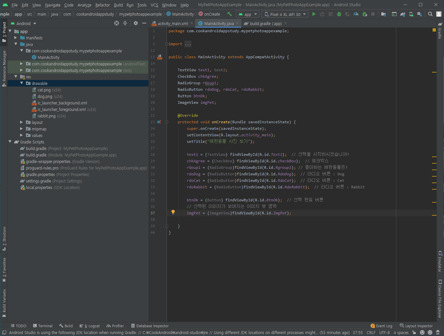Open the Database Inspector tool window
Screen dimensions: 444x336
click(150, 326)
